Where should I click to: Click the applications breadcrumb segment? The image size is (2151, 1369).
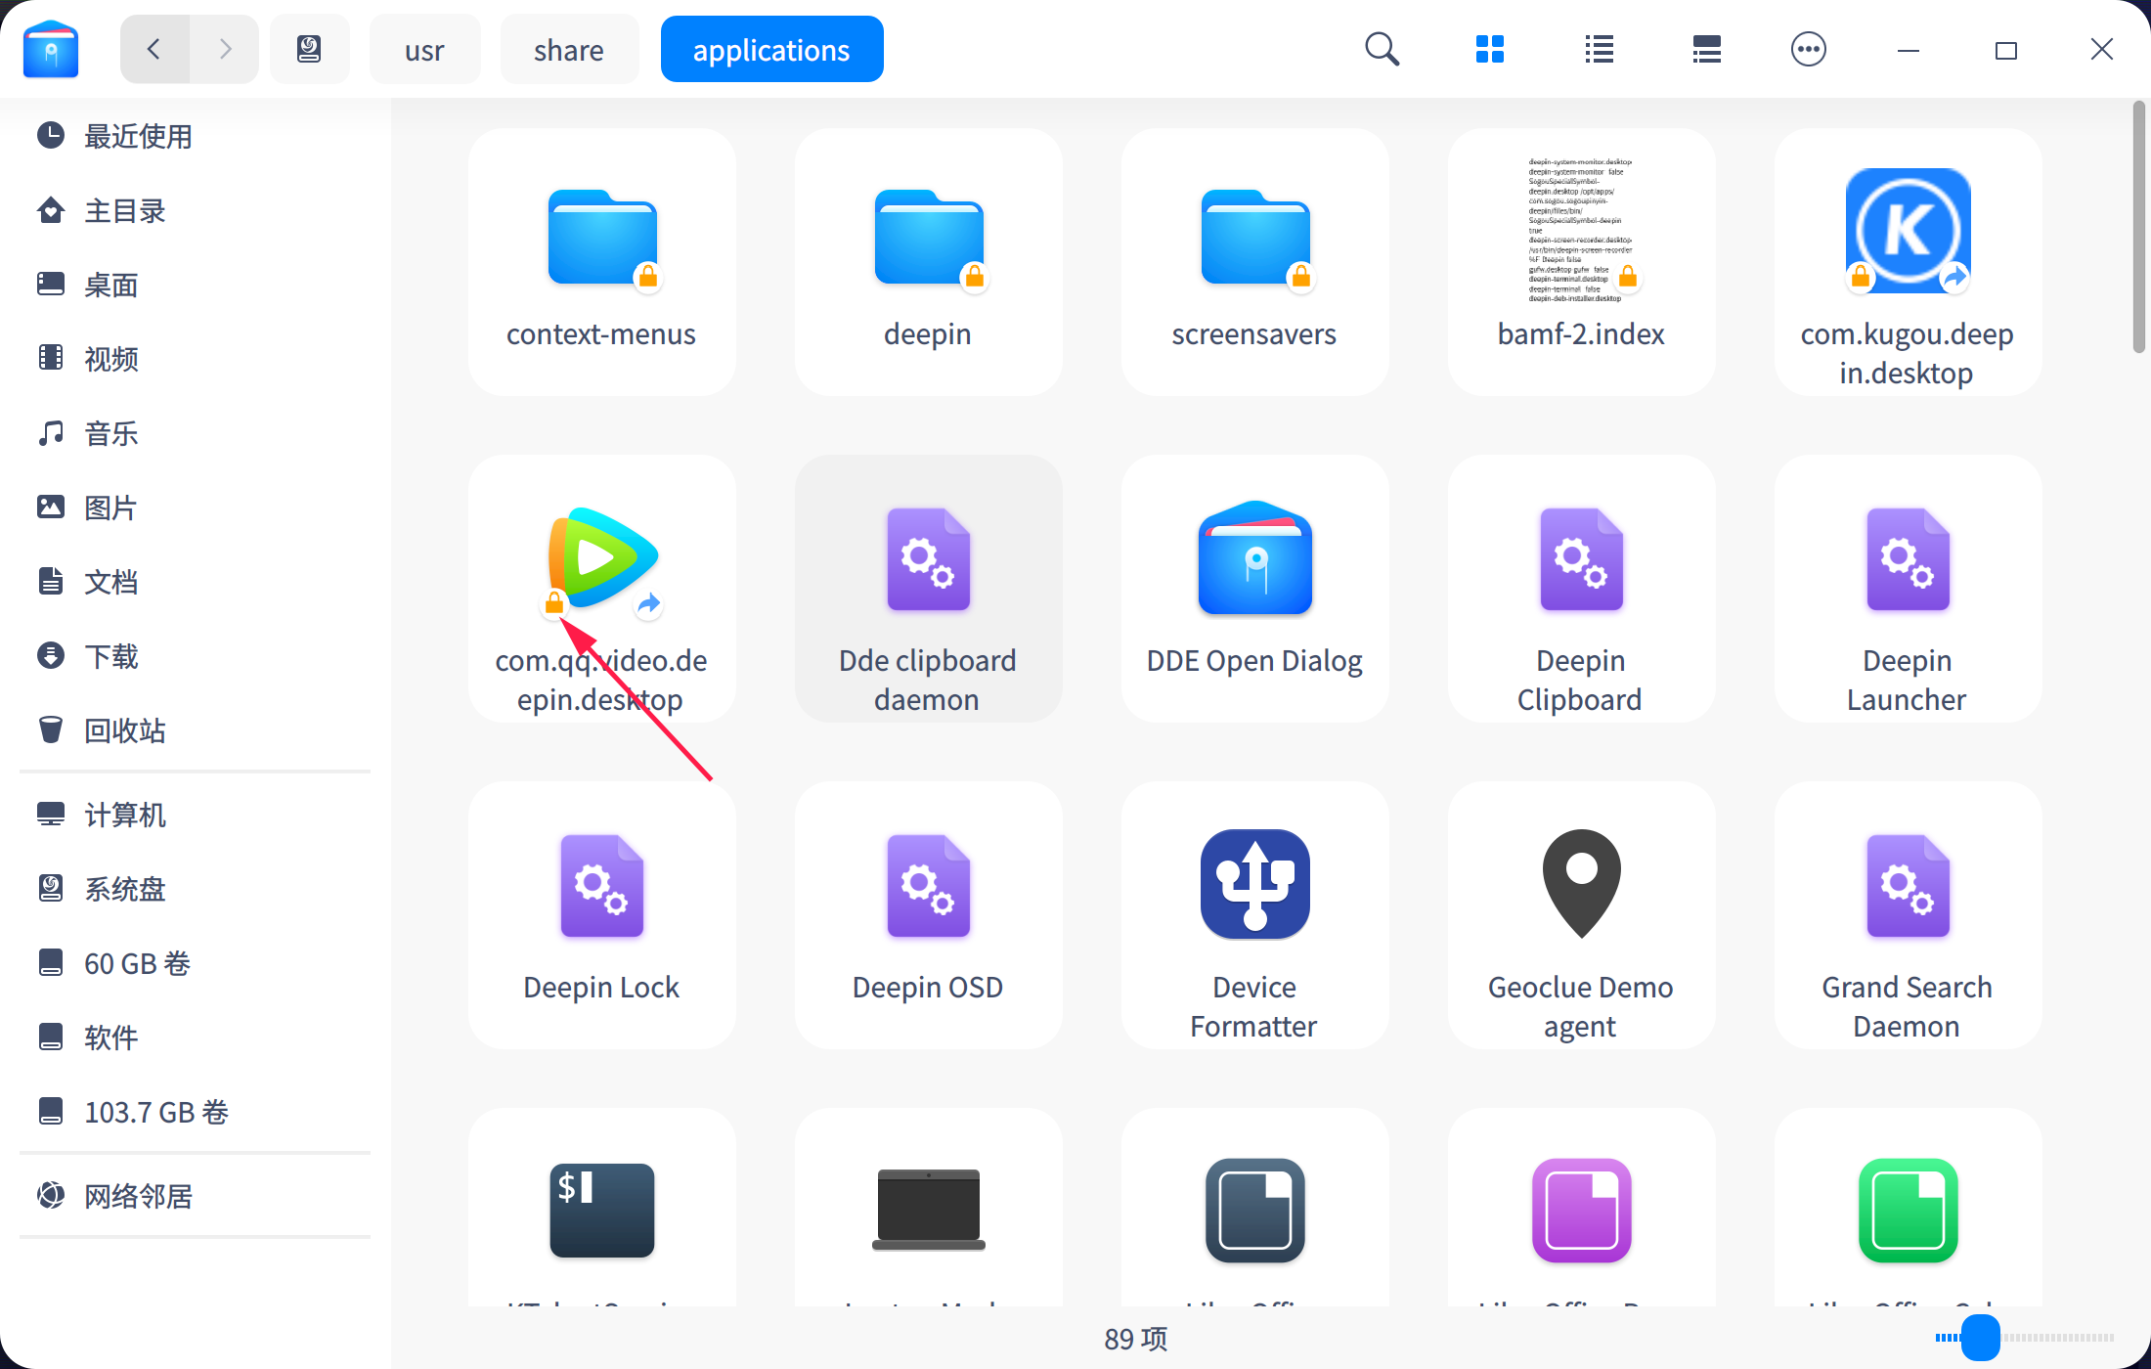point(771,48)
